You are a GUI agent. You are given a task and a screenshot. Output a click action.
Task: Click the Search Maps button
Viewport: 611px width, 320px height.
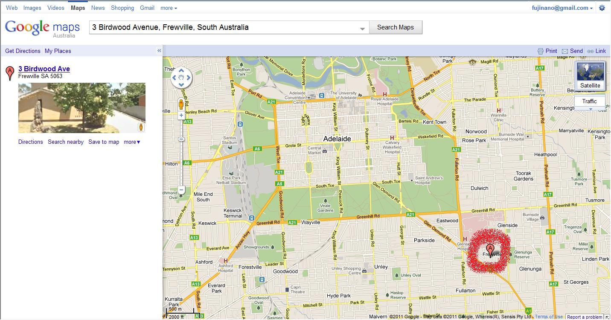[x=395, y=27]
